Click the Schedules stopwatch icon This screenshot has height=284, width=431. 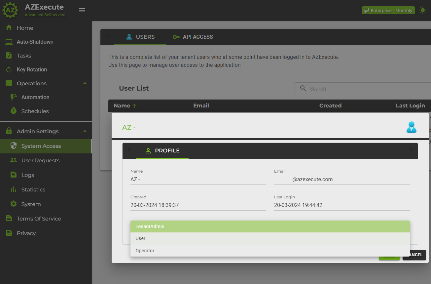pyautogui.click(x=14, y=111)
